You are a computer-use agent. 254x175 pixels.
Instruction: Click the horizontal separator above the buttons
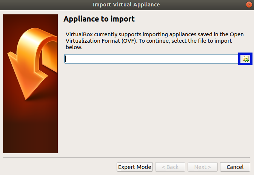pyautogui.click(x=126, y=157)
